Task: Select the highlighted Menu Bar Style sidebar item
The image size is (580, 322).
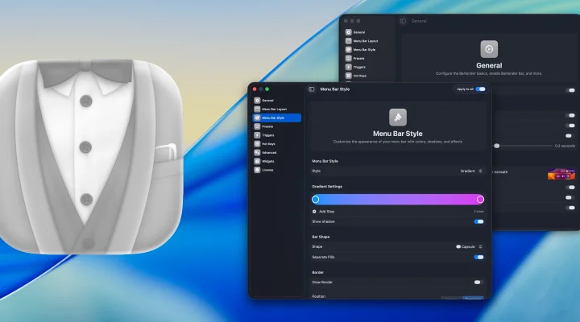Action: click(276, 118)
